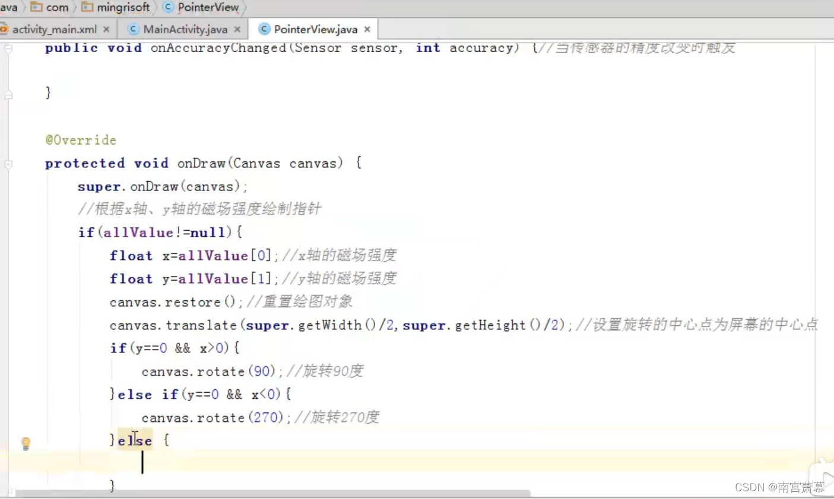This screenshot has height=499, width=834.
Task: Click the canvas.rotate(270) statement
Action: [217, 418]
